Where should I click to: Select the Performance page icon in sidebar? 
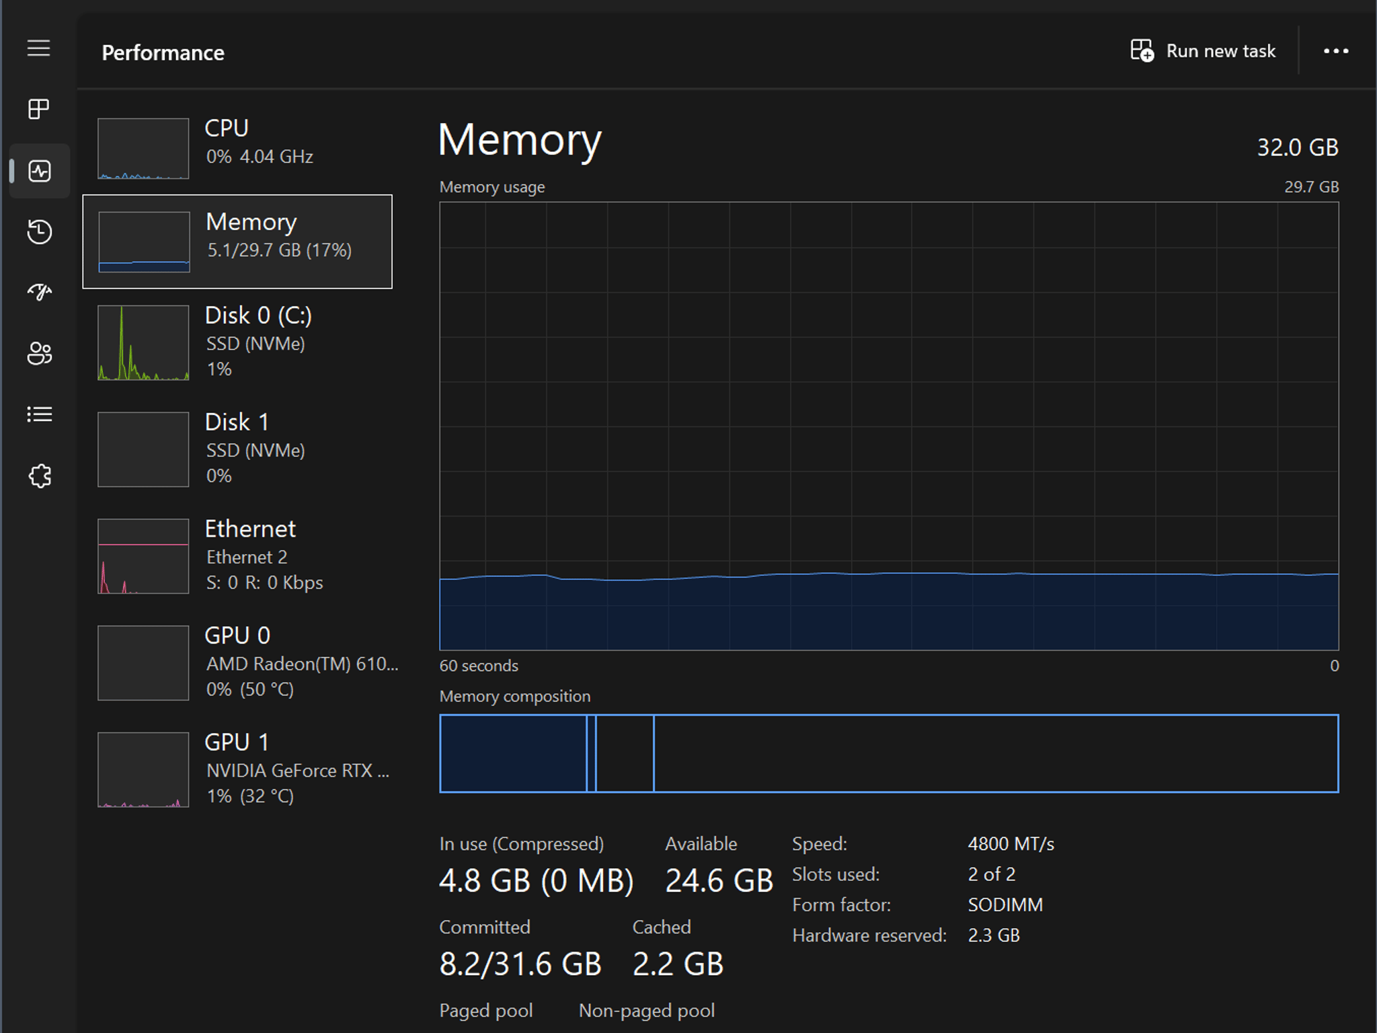(40, 171)
